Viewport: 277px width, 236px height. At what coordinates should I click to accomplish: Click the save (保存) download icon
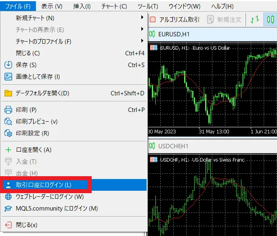8,65
